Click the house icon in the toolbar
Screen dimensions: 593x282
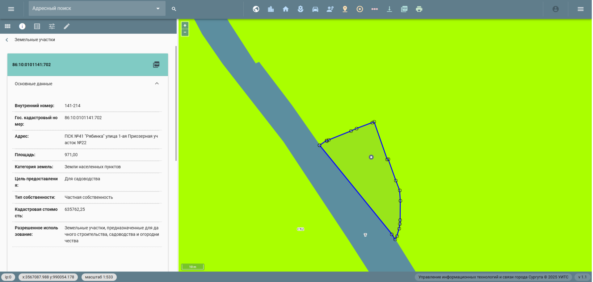tap(286, 9)
